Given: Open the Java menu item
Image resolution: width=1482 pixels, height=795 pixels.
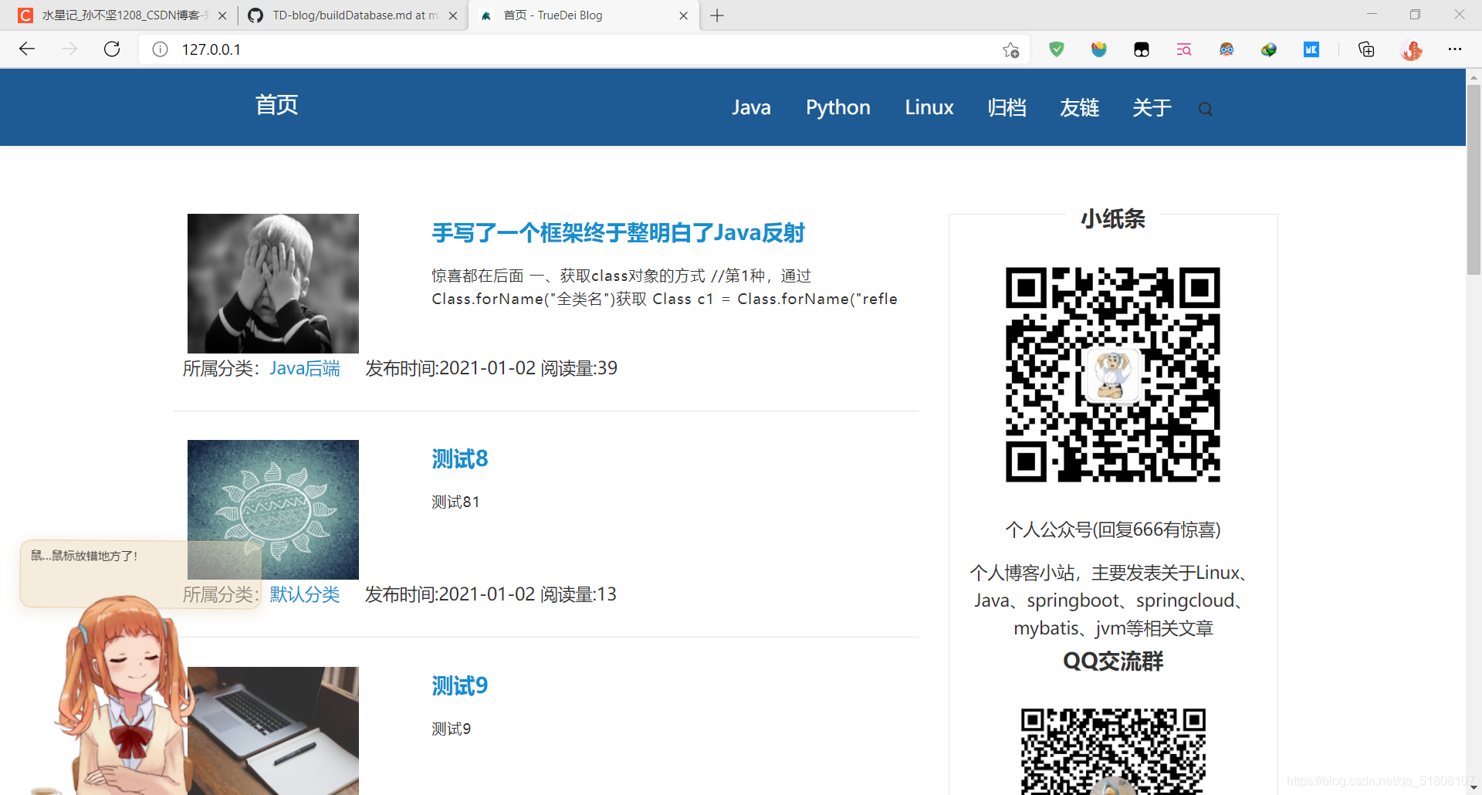Looking at the screenshot, I should (751, 107).
